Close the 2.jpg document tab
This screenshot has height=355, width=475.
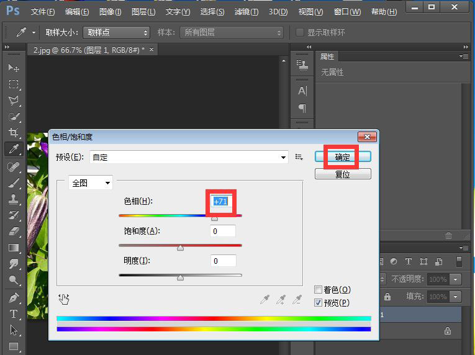coord(152,50)
